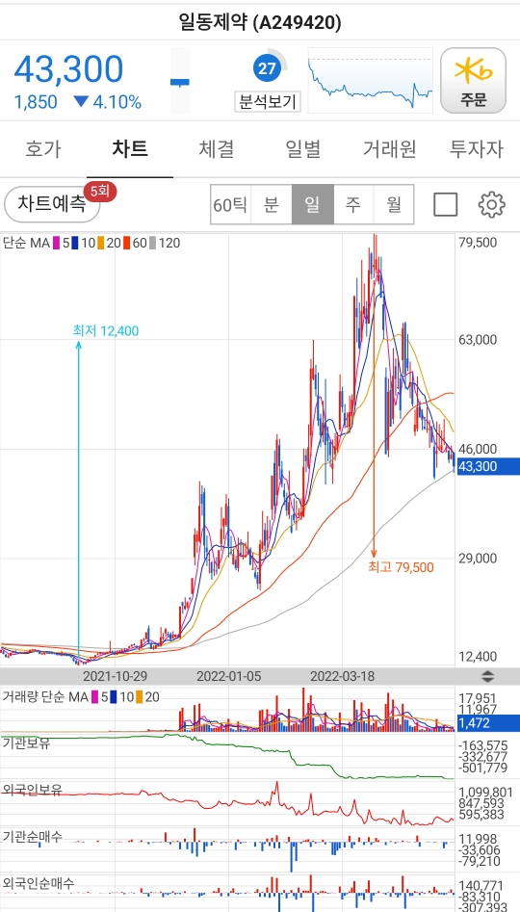Open the 거래원 tab

point(390,149)
